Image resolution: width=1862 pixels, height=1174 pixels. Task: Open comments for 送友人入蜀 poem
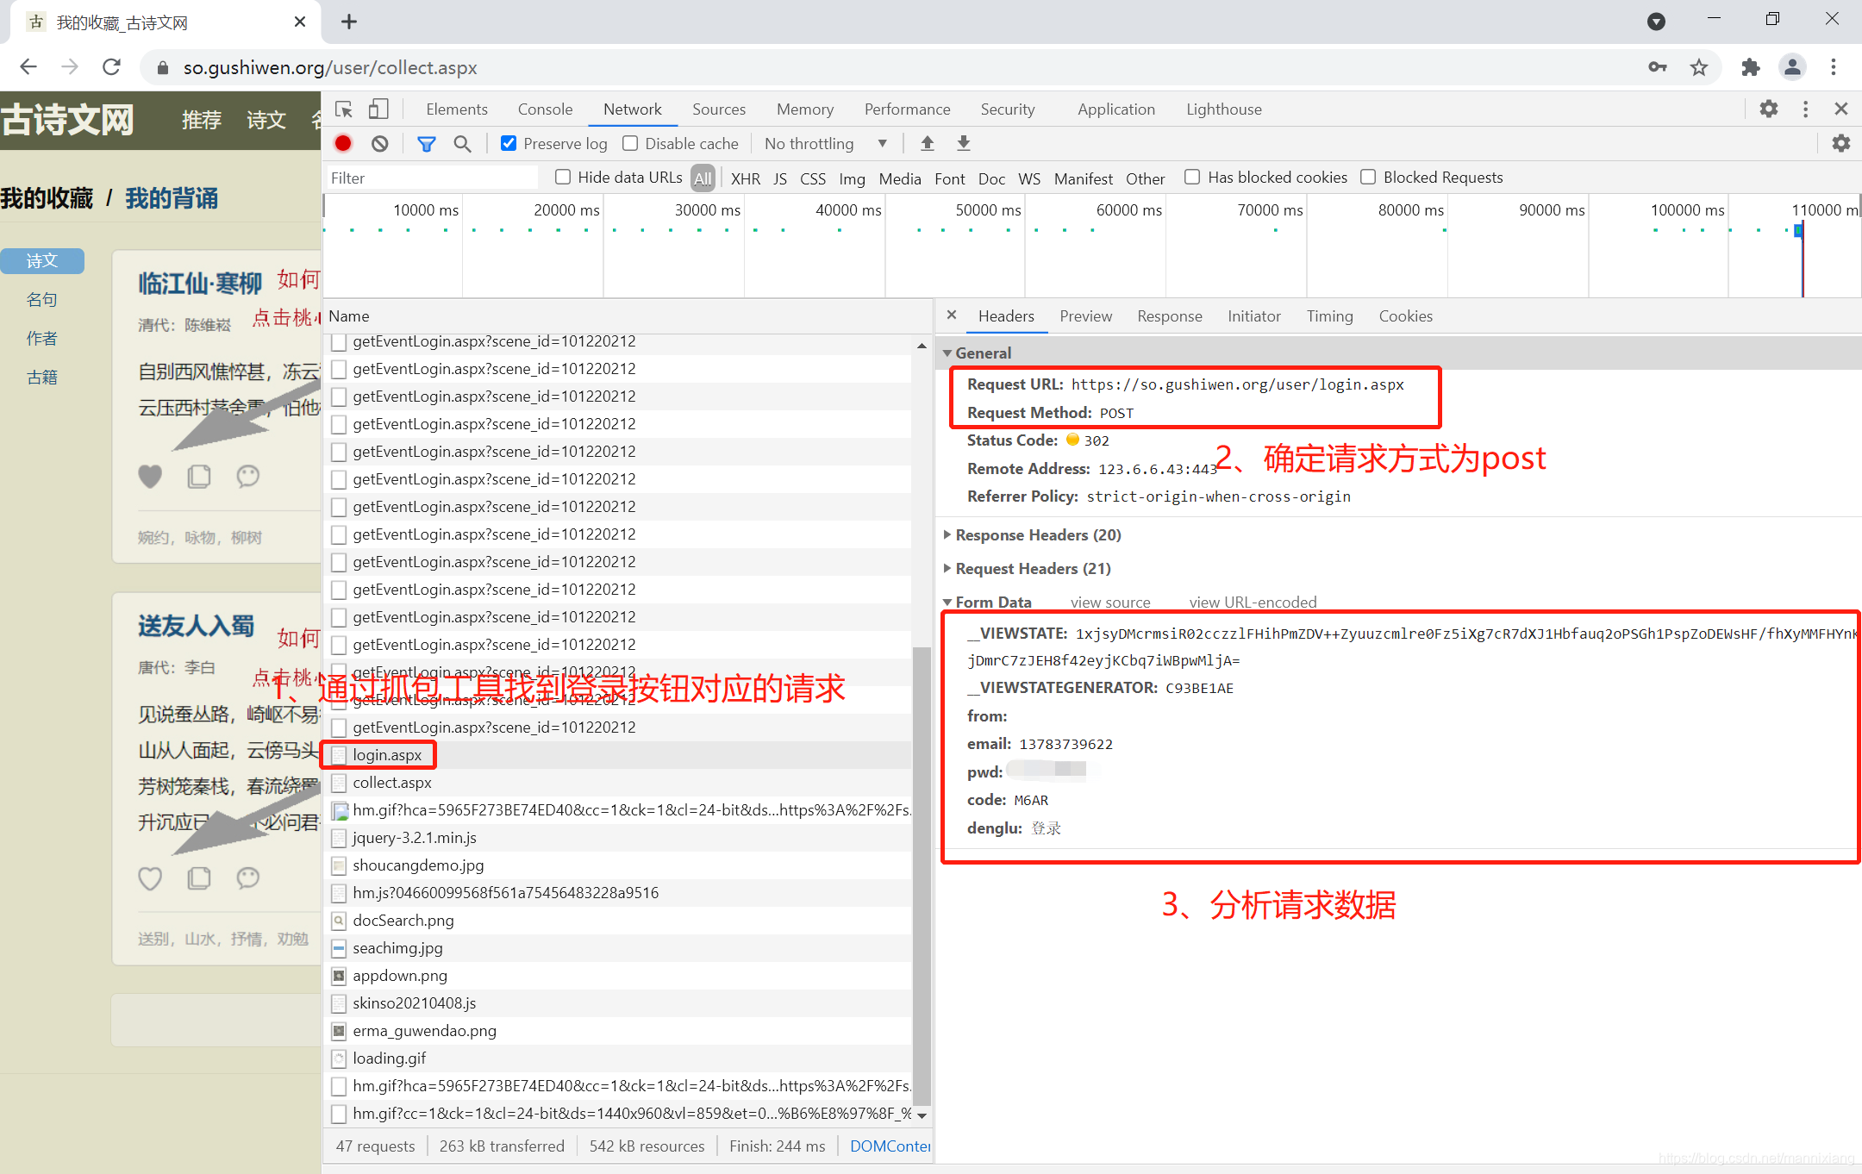248,878
